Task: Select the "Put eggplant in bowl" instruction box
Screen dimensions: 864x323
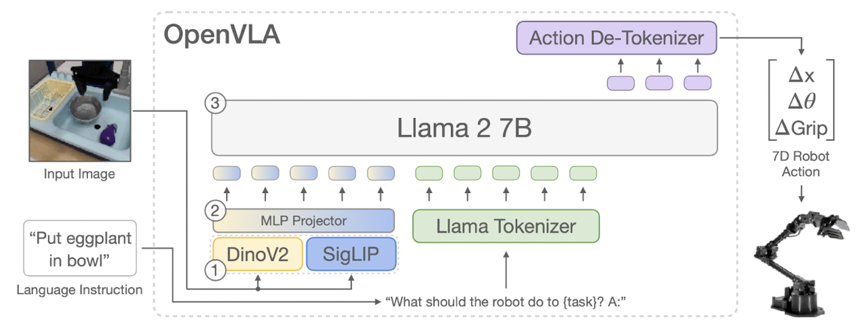Action: [x=80, y=248]
